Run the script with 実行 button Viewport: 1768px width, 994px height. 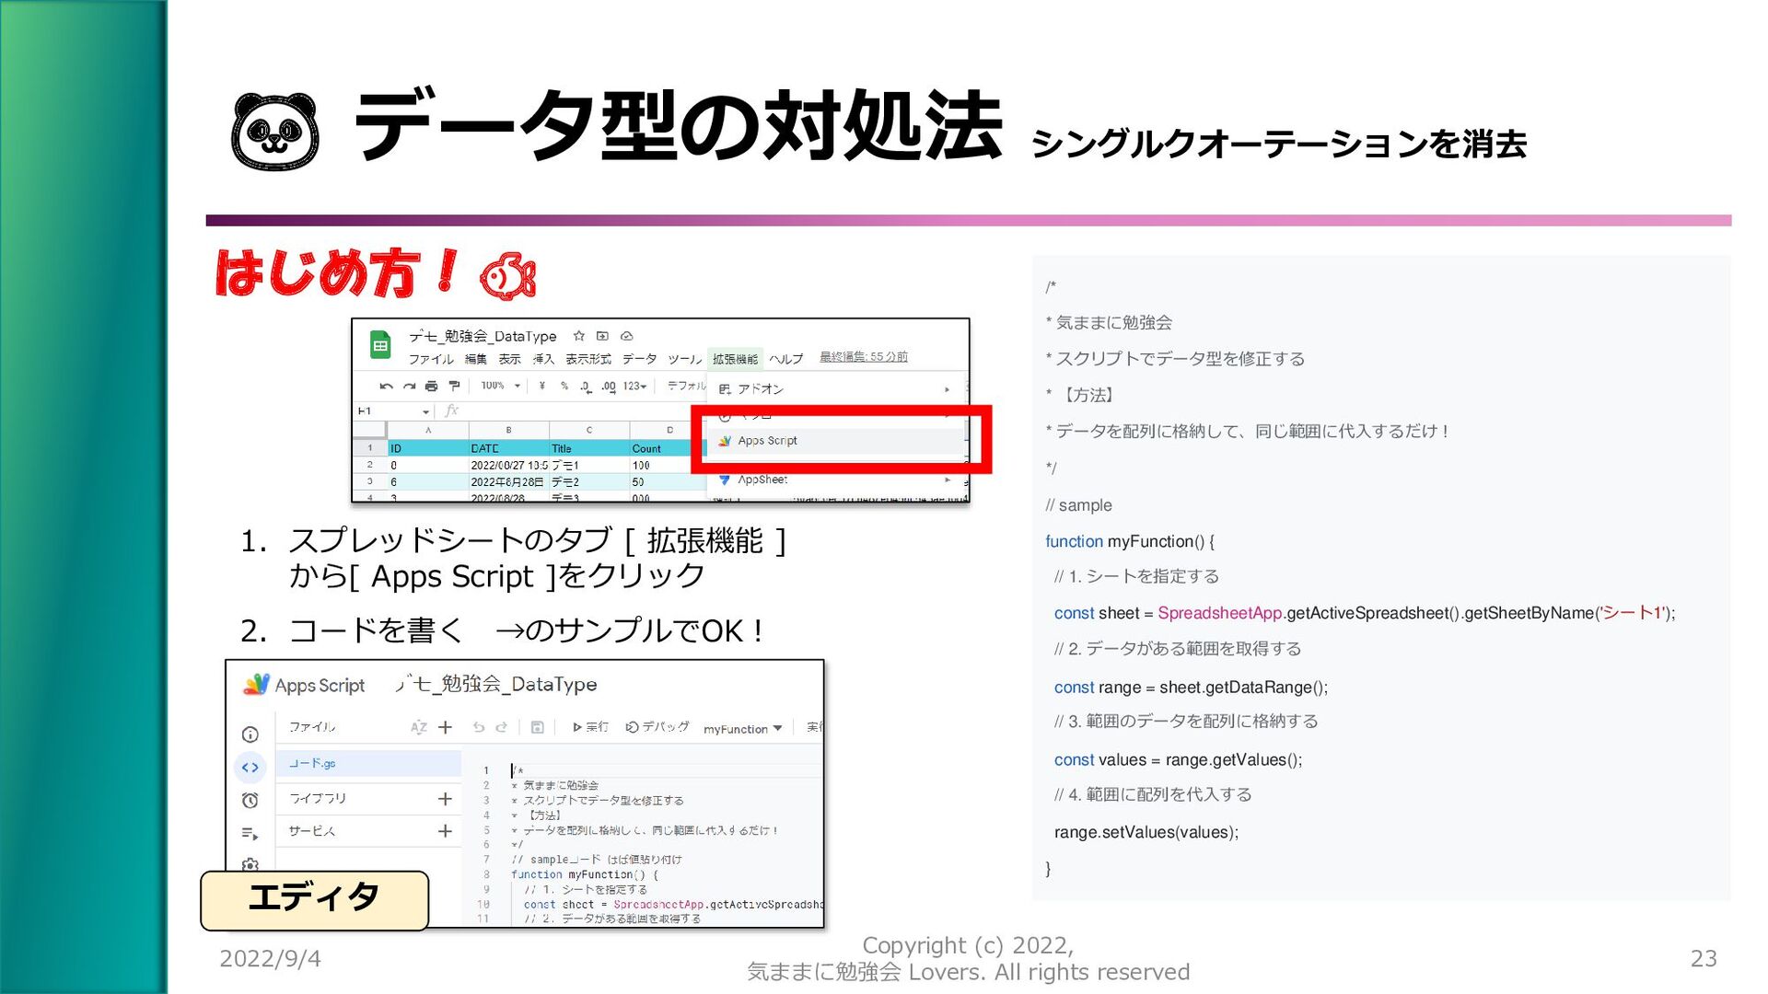590,727
